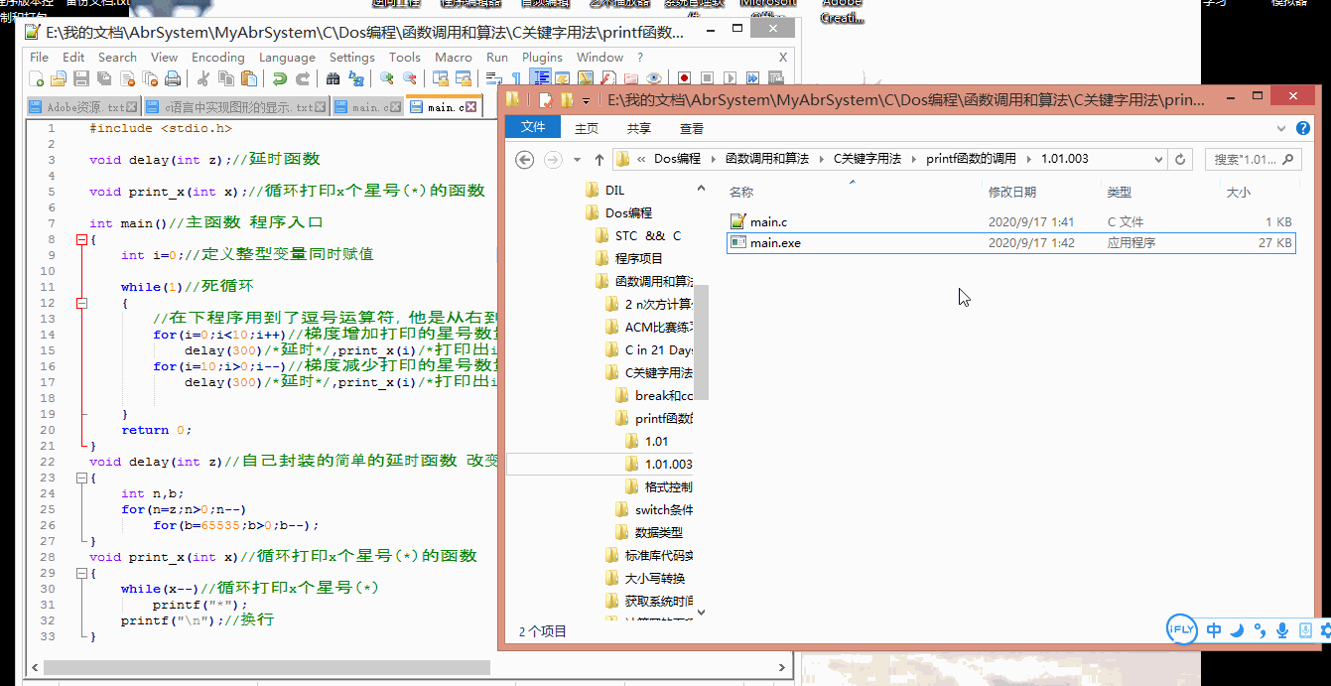Select the main.c file in Explorer
The image size is (1331, 686).
coord(1011,222)
